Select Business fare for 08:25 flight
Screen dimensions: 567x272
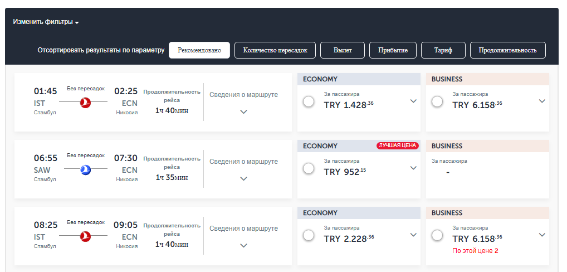coord(437,236)
